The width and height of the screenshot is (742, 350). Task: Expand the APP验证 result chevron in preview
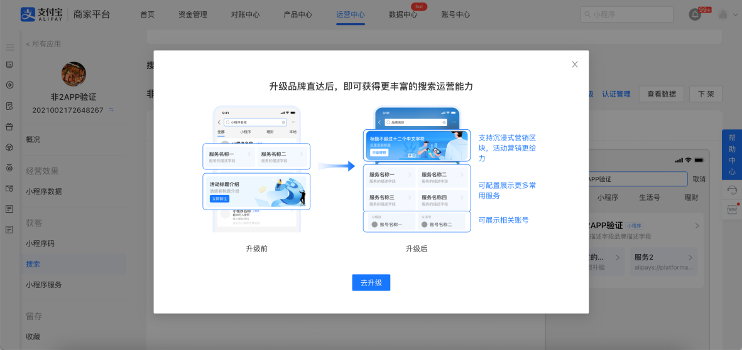click(x=697, y=226)
